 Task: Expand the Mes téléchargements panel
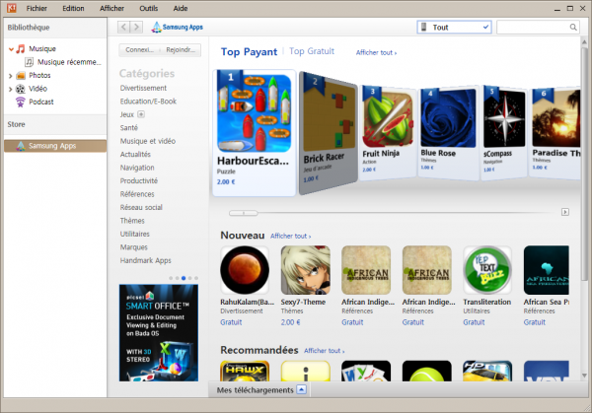tap(302, 390)
